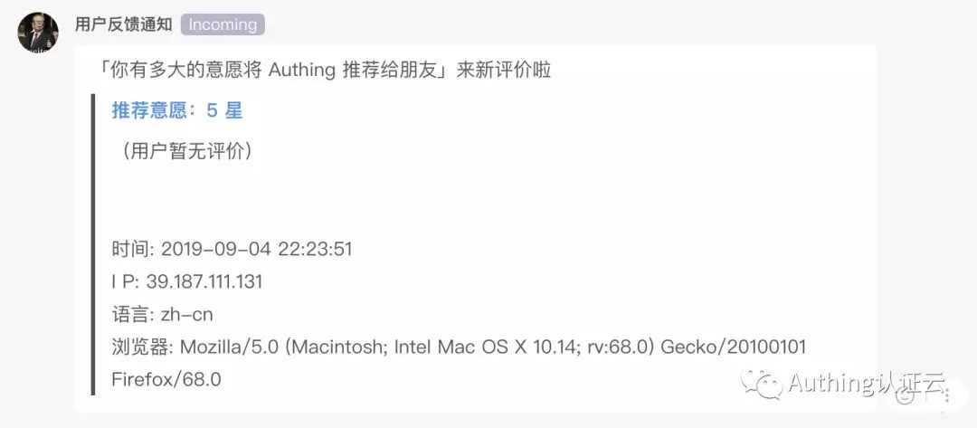The width and height of the screenshot is (977, 428).
Task: Click the gray vertical attachment bar
Action: tap(93, 244)
